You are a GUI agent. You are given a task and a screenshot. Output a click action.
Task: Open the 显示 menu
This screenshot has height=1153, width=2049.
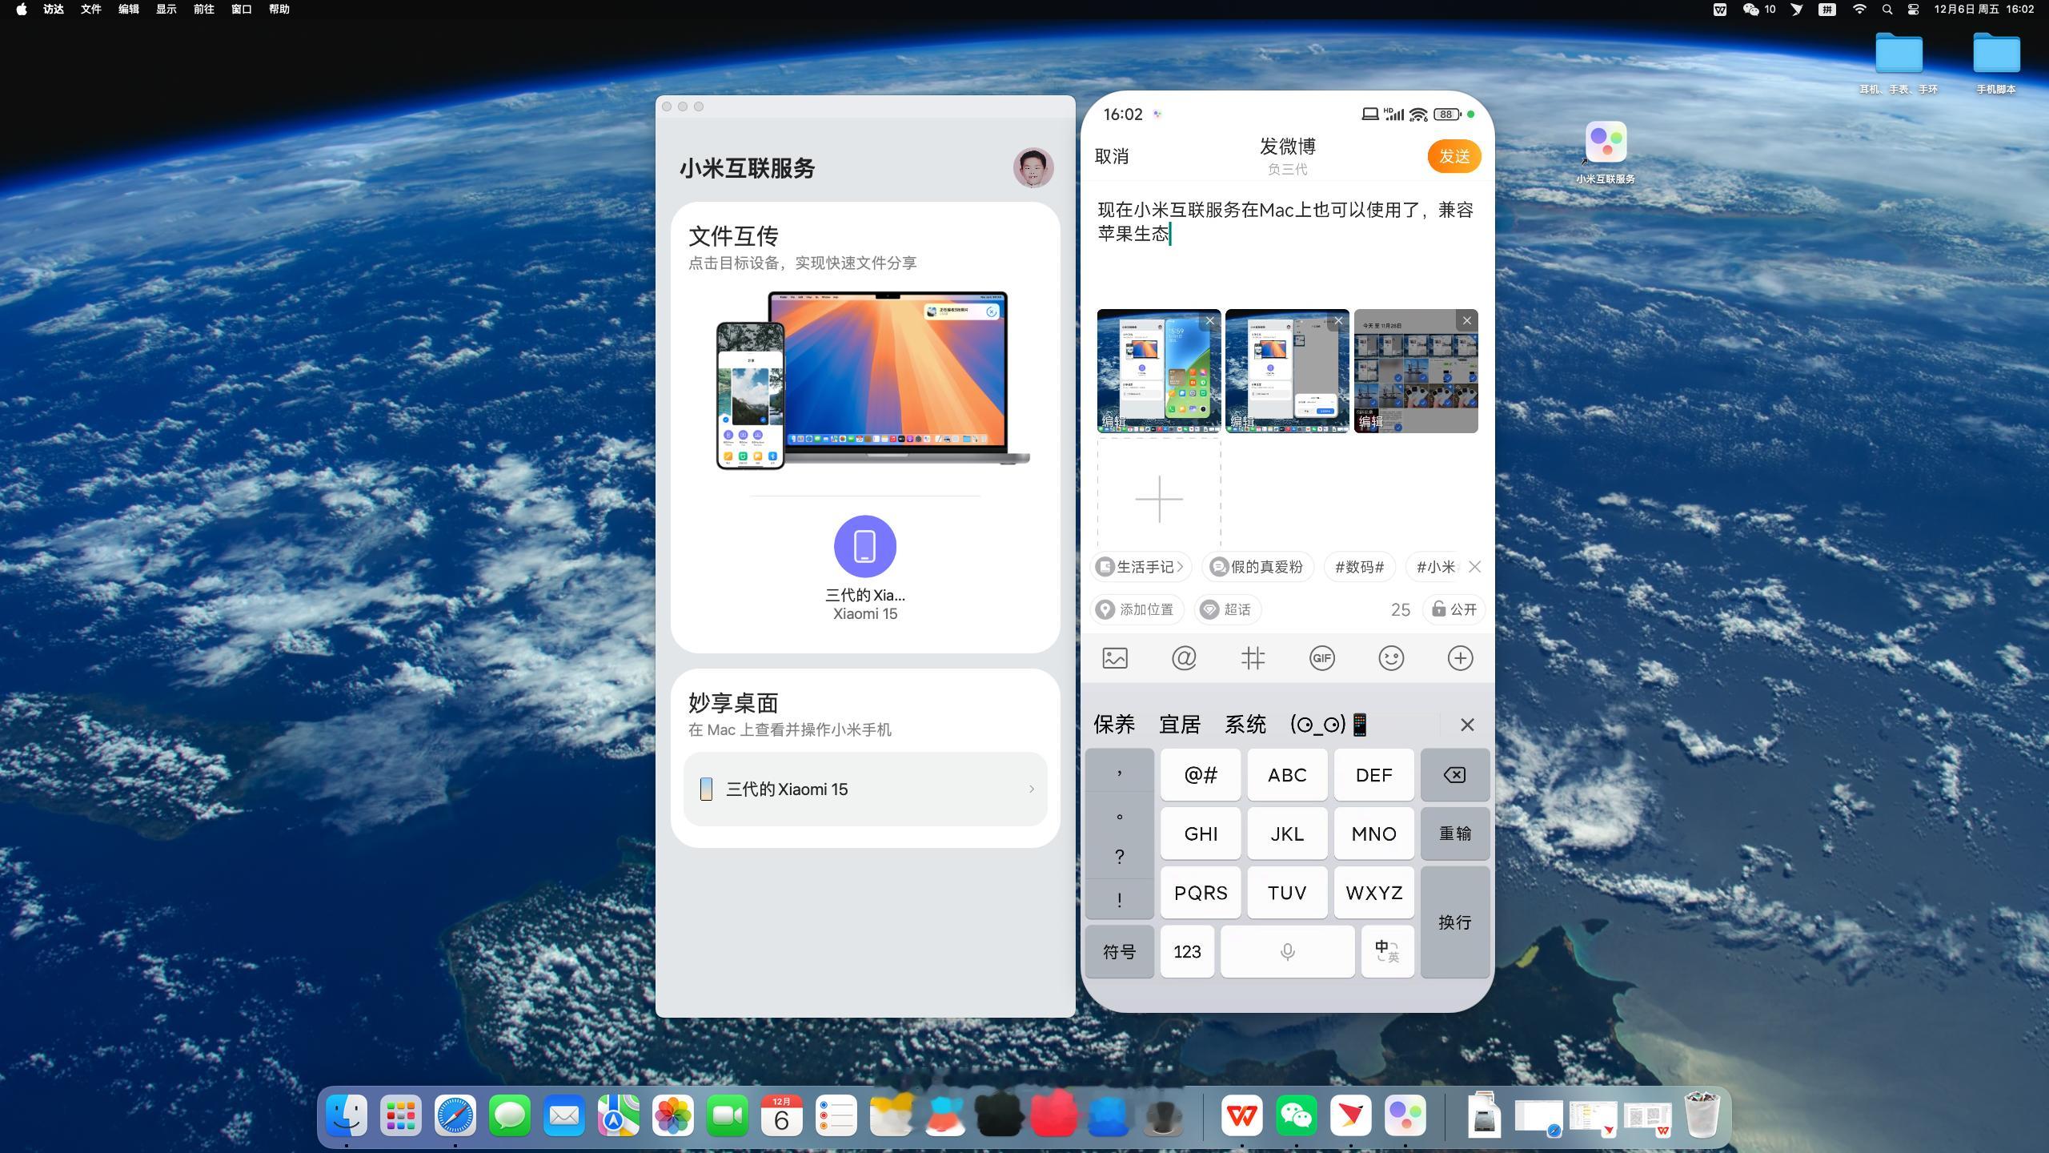pos(166,10)
